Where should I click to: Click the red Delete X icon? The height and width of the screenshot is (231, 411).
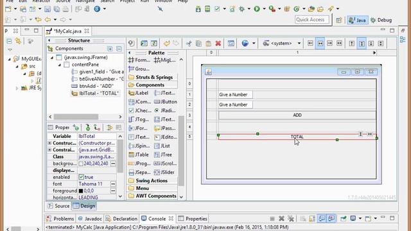pyautogui.click(x=218, y=43)
